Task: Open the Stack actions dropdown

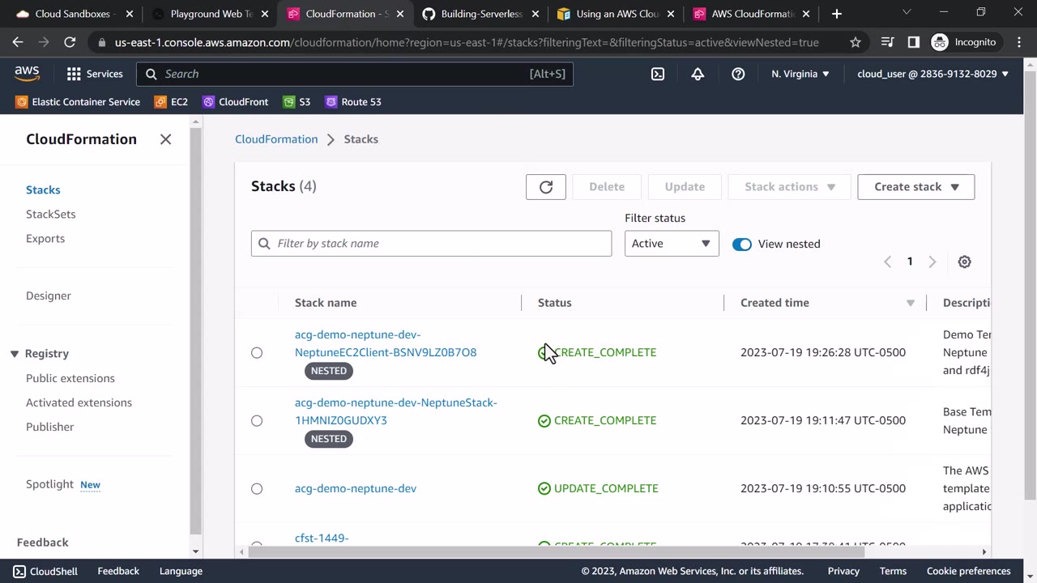Action: point(790,186)
